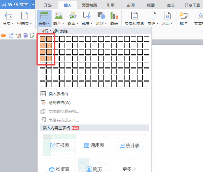Open the Gallery (图库) icon
Image resolution: width=203 pixels, height=172 pixels.
[x=73, y=16]
